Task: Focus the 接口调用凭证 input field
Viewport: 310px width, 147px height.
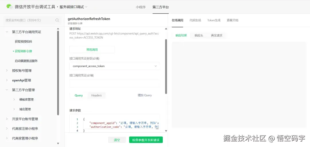Action: (x=115, y=83)
